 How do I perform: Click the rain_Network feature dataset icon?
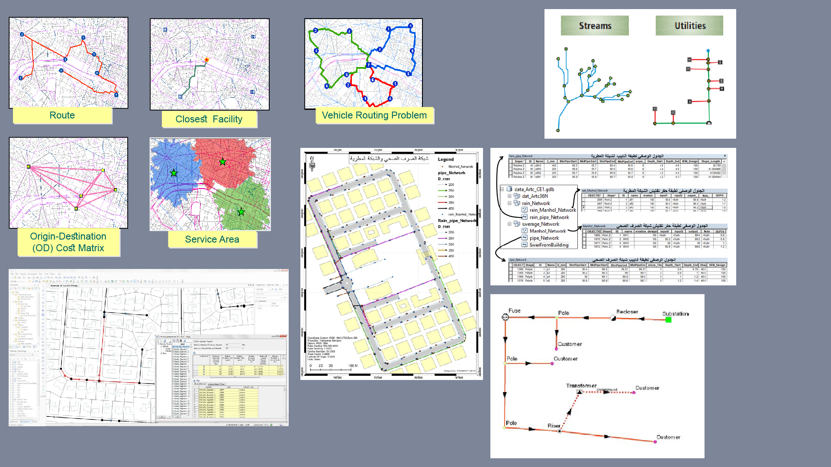pyautogui.click(x=517, y=203)
